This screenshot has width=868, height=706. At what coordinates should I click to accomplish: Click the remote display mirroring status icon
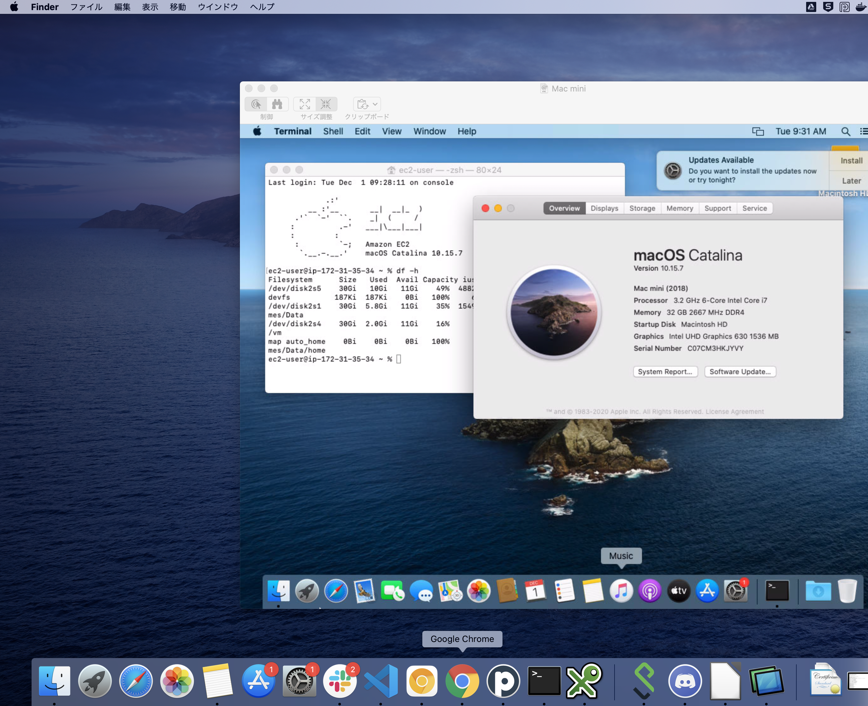(x=758, y=131)
